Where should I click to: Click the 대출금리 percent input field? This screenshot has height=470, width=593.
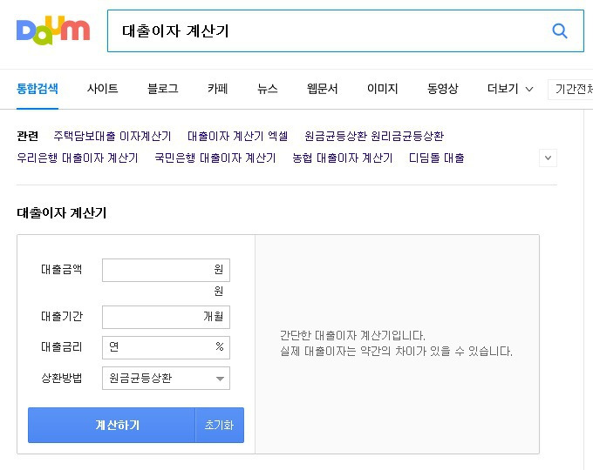pos(166,347)
